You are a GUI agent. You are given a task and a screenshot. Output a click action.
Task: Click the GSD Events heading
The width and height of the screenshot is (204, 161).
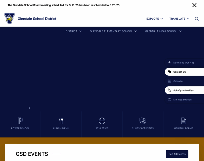[x=32, y=154]
